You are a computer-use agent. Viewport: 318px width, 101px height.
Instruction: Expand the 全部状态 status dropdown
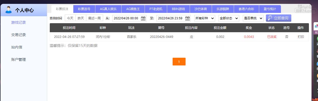click(229, 18)
